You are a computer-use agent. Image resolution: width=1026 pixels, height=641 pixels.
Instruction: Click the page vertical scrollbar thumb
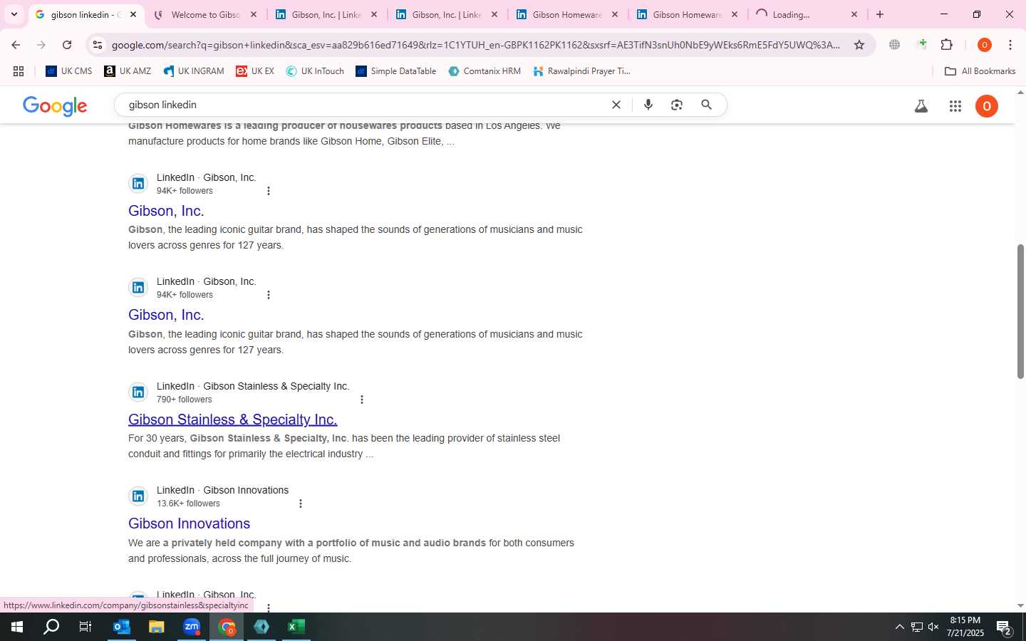tap(1020, 311)
